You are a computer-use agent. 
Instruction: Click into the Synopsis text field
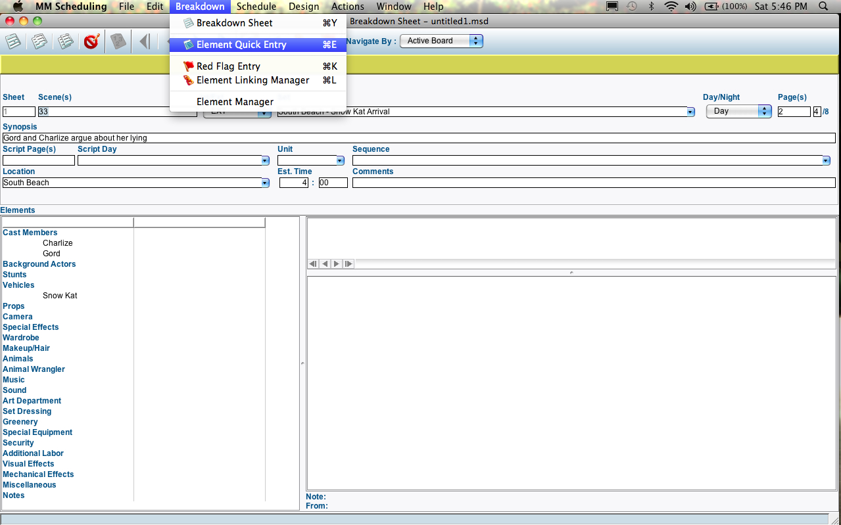click(418, 138)
